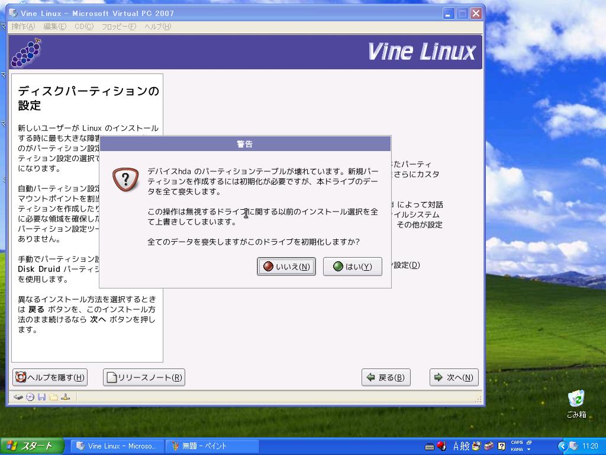Click the IME help question mark icon
The height and width of the screenshot is (455, 606).
(501, 446)
